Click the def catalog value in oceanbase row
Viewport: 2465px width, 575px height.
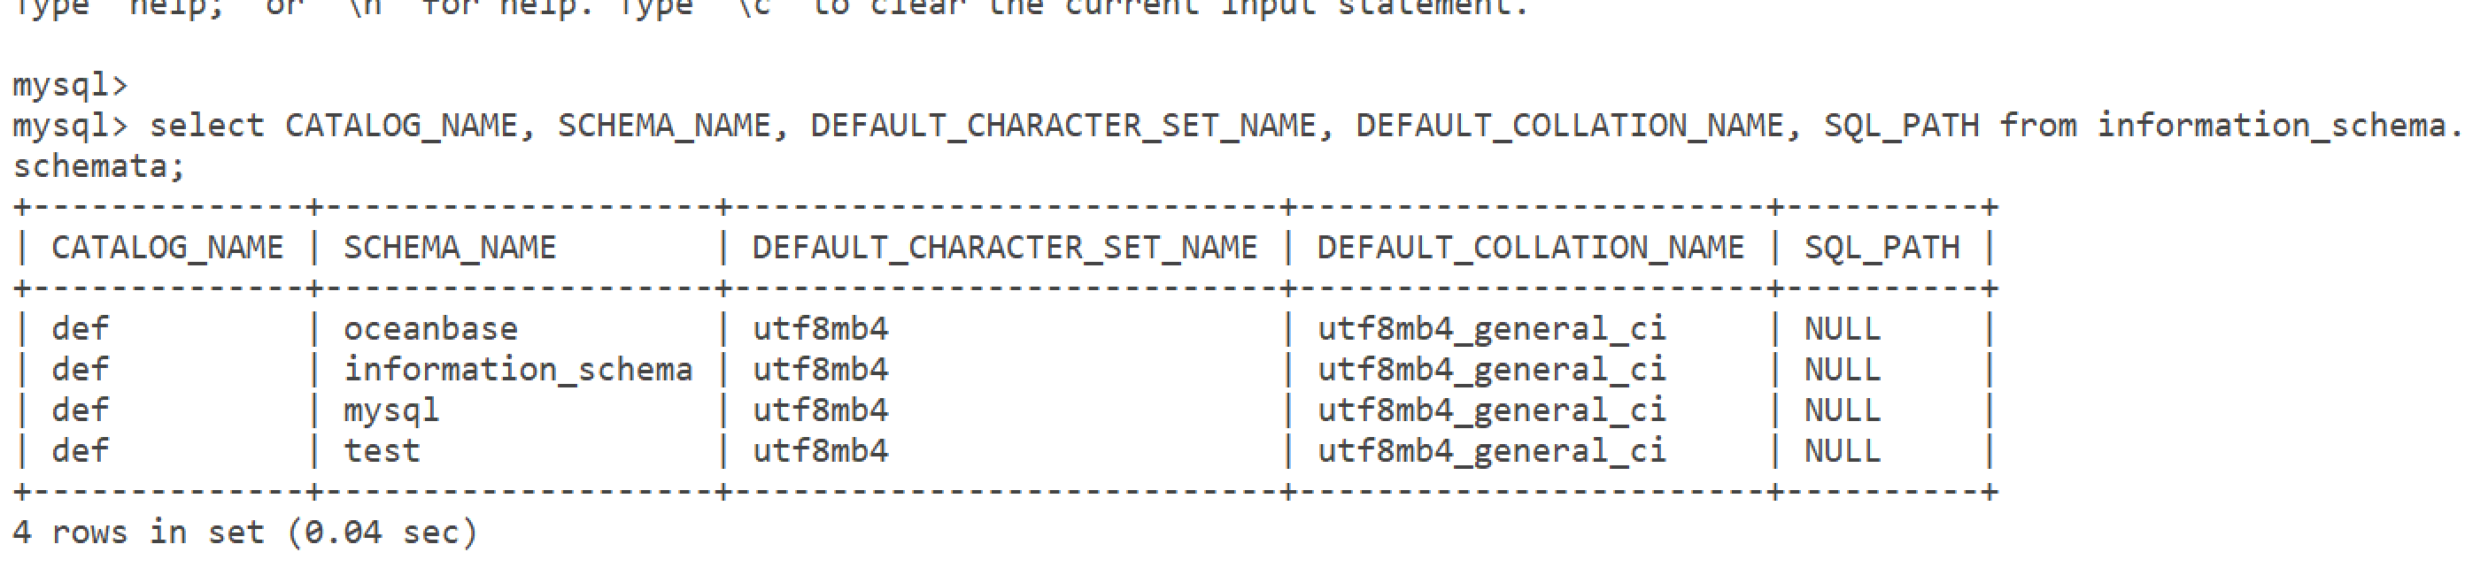pos(81,329)
